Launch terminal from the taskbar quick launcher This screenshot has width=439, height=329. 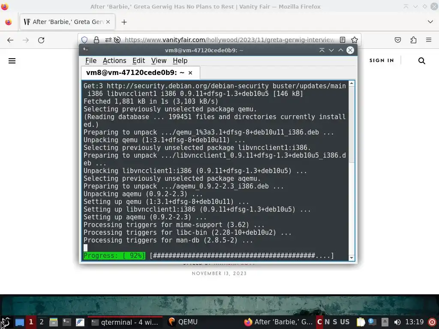pyautogui.click(x=66, y=322)
